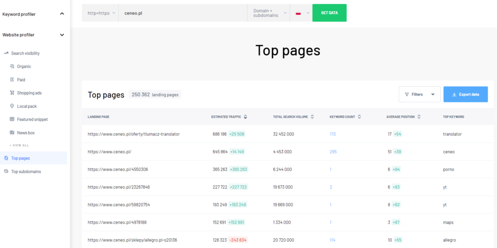Open Local pack in the sidebar
Screen dimensions: 497x248
27,107
